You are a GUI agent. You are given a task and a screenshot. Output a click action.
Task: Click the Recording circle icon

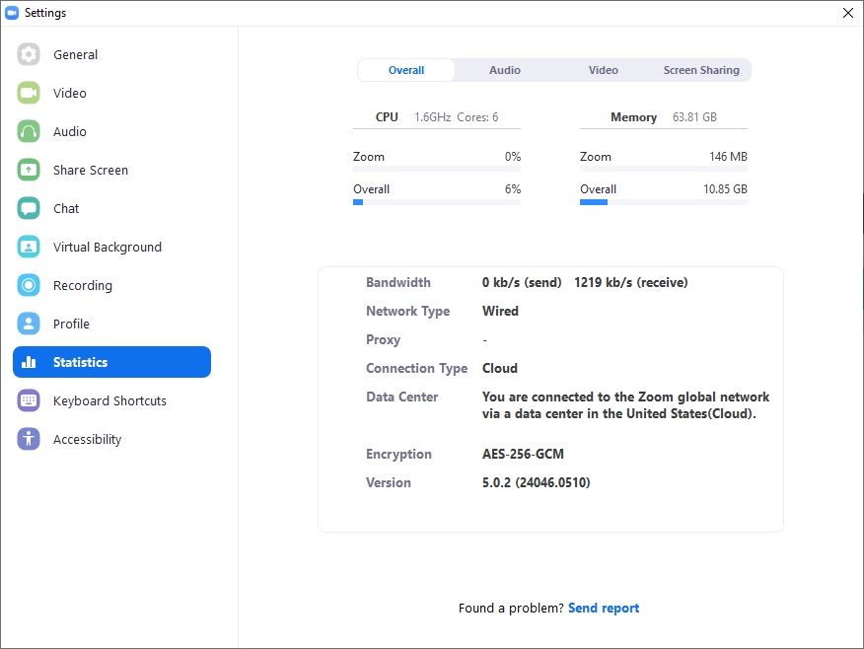coord(29,285)
